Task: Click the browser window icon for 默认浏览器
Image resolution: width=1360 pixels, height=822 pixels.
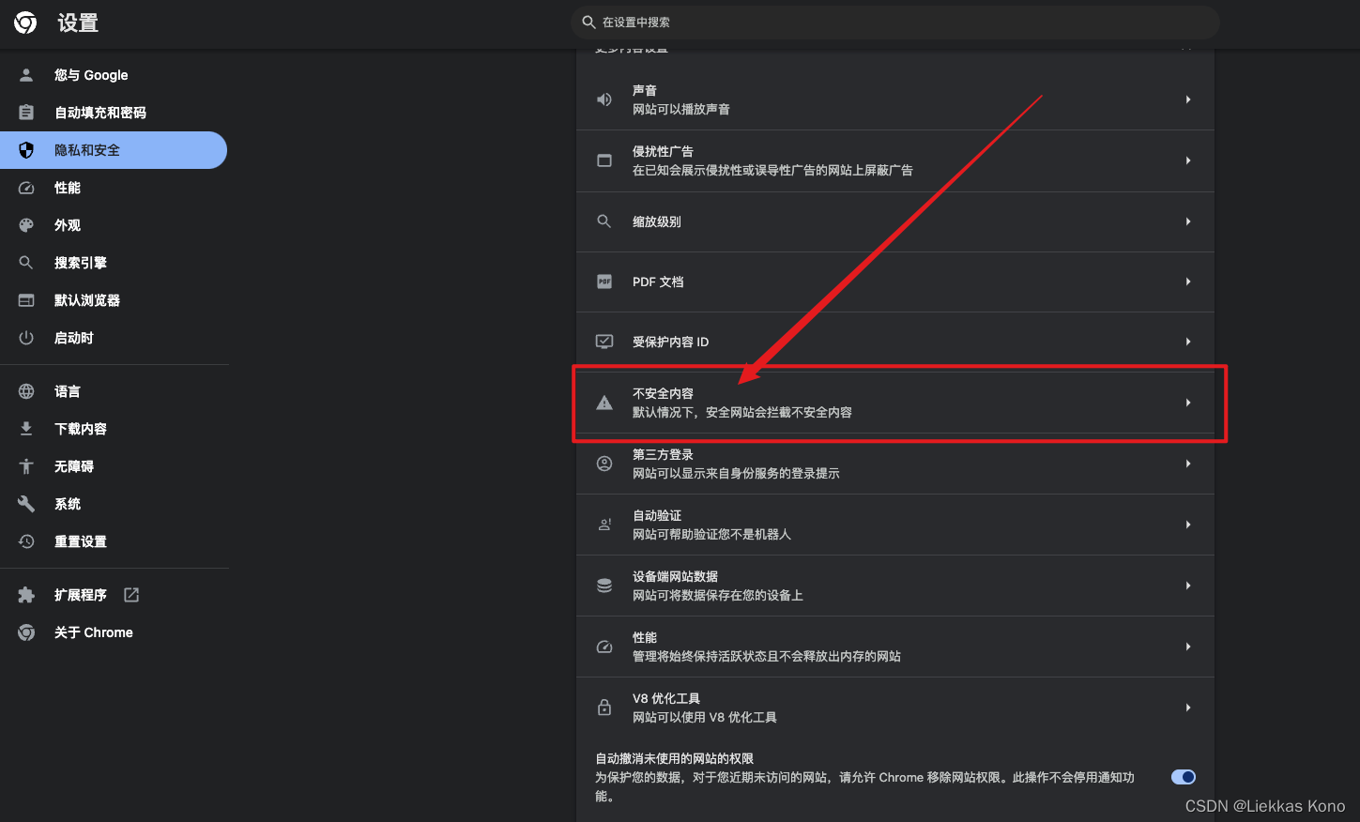Action: 26,300
